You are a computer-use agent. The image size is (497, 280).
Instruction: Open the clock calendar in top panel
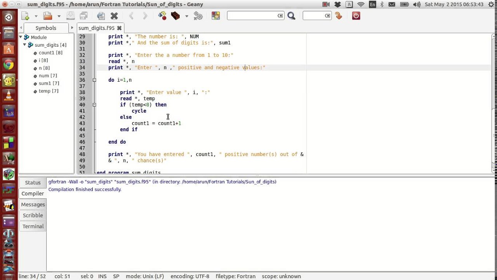coord(454,5)
